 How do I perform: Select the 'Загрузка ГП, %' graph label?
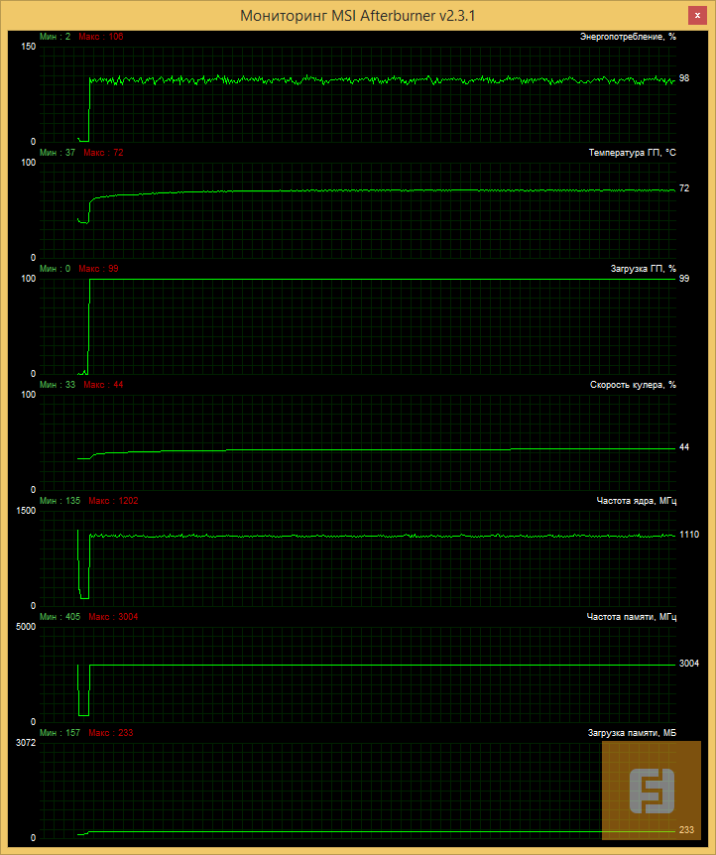click(643, 269)
